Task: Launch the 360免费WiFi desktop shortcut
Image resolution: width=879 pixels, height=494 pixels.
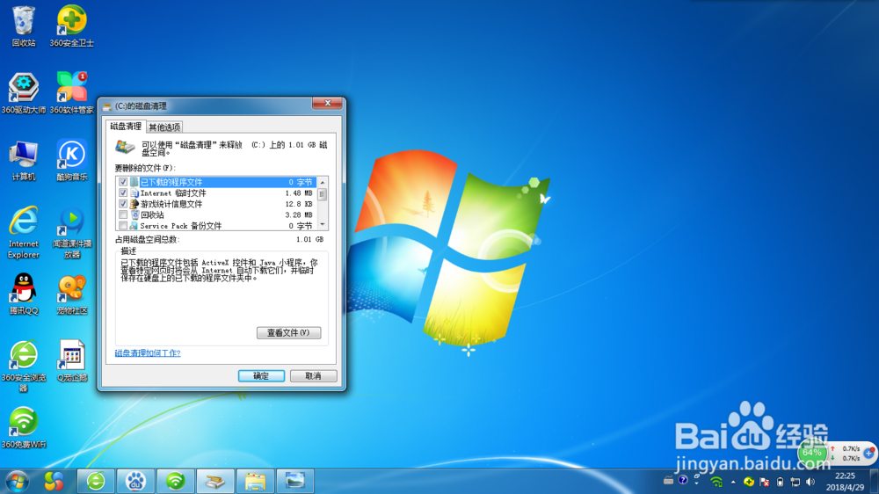Action: [x=24, y=428]
